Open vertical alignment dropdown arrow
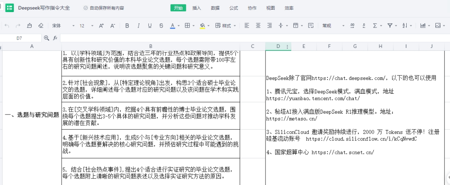 point(287,26)
